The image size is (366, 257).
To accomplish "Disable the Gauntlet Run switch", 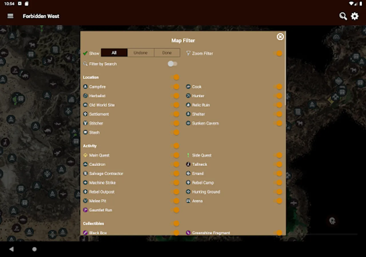I will coord(175,210).
